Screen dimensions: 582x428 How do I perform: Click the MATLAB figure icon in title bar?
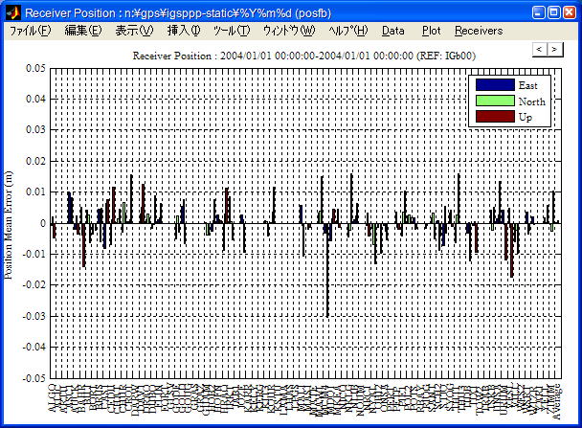(11, 12)
